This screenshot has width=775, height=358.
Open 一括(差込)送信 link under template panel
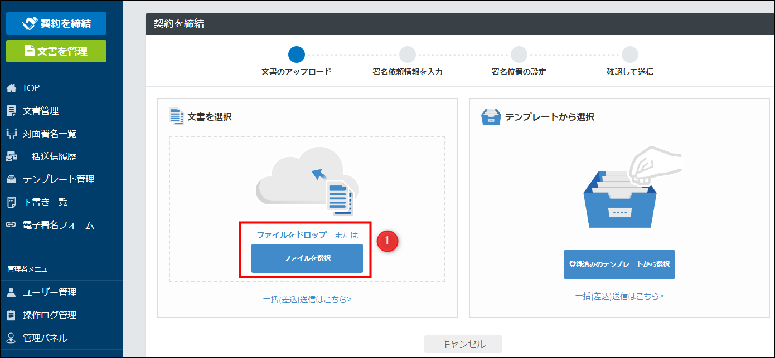point(619,296)
